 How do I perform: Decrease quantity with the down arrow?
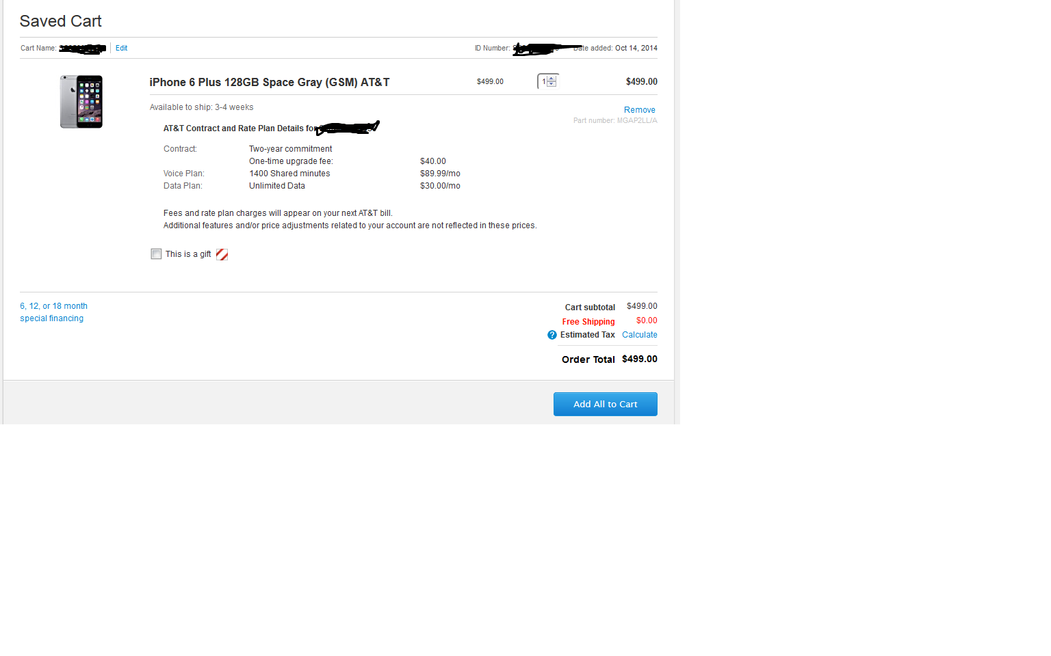click(552, 84)
